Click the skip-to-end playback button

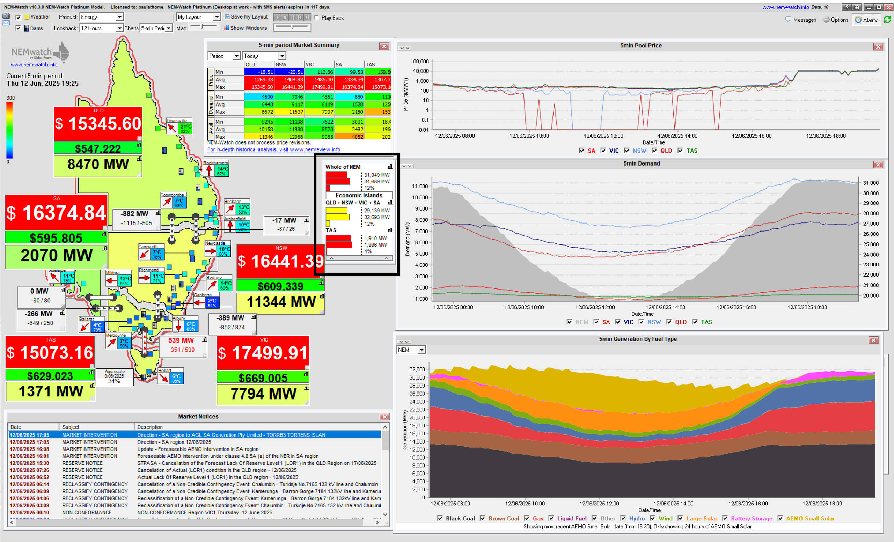tap(307, 17)
